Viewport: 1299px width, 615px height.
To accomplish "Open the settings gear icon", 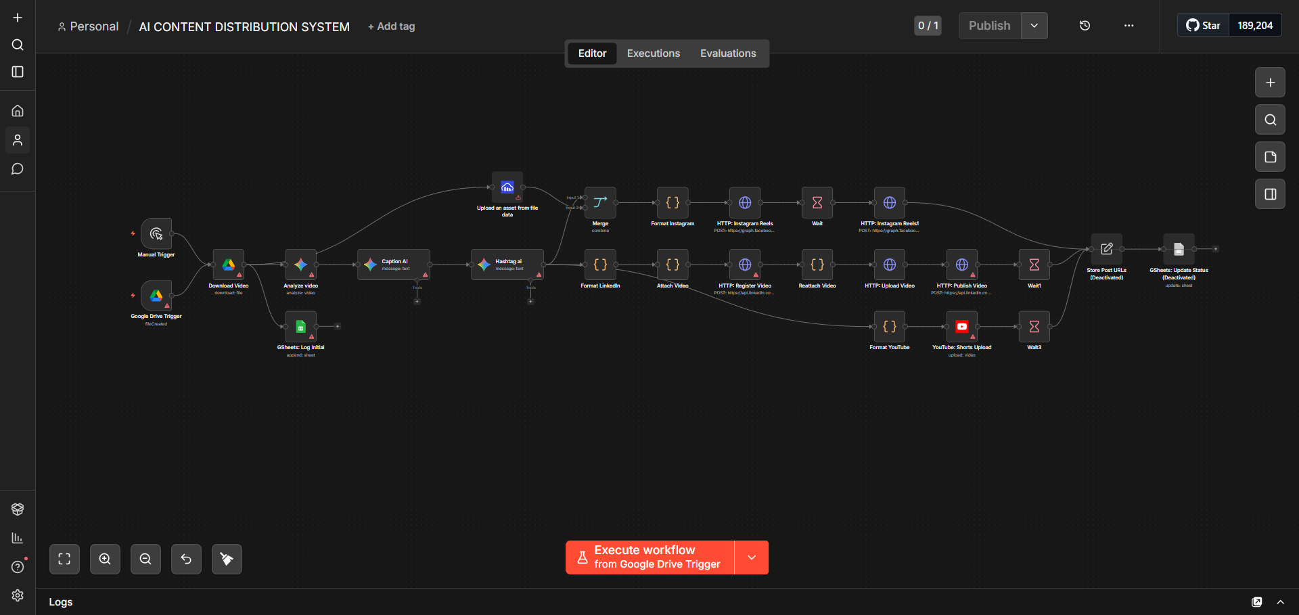I will pos(18,595).
